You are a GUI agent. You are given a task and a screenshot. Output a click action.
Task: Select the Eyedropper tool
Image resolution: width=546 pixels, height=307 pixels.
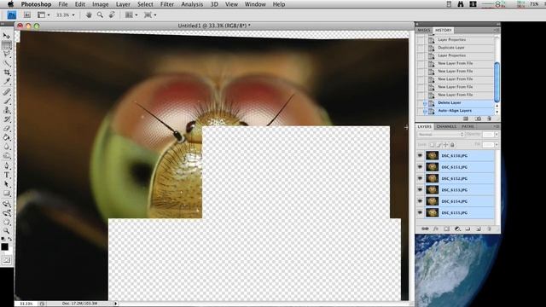pos(6,82)
